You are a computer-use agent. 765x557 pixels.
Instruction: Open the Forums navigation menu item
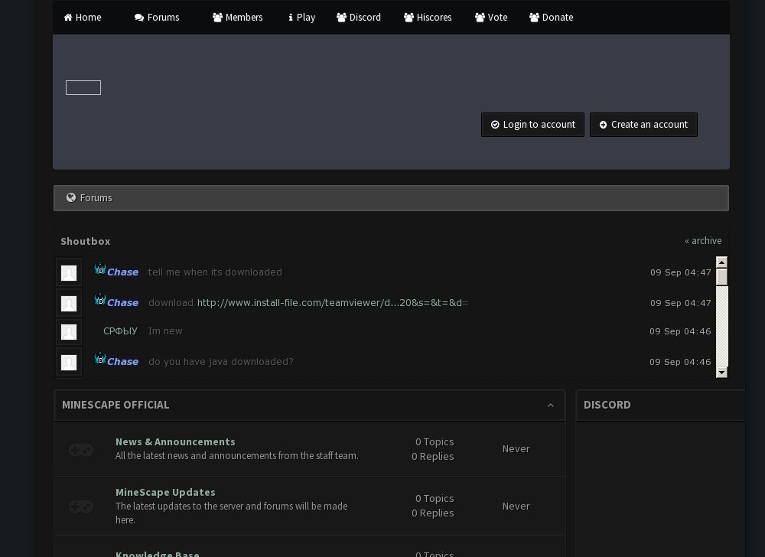pyautogui.click(x=157, y=18)
